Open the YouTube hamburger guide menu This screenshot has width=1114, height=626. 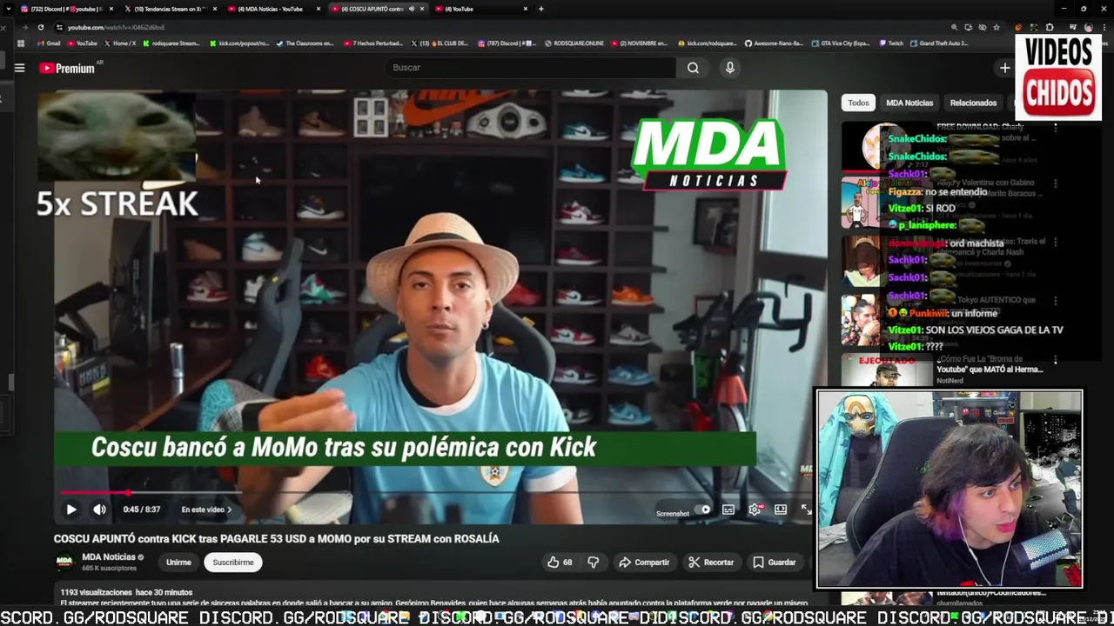click(x=19, y=68)
